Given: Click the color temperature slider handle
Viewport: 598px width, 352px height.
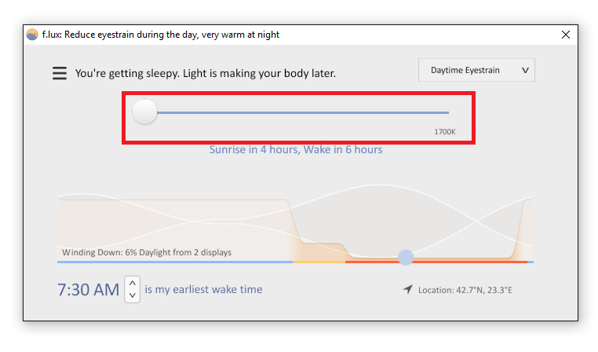Looking at the screenshot, I should (144, 112).
